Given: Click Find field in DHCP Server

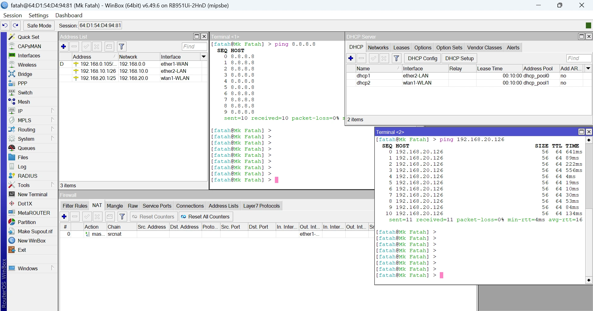Looking at the screenshot, I should click(x=579, y=58).
